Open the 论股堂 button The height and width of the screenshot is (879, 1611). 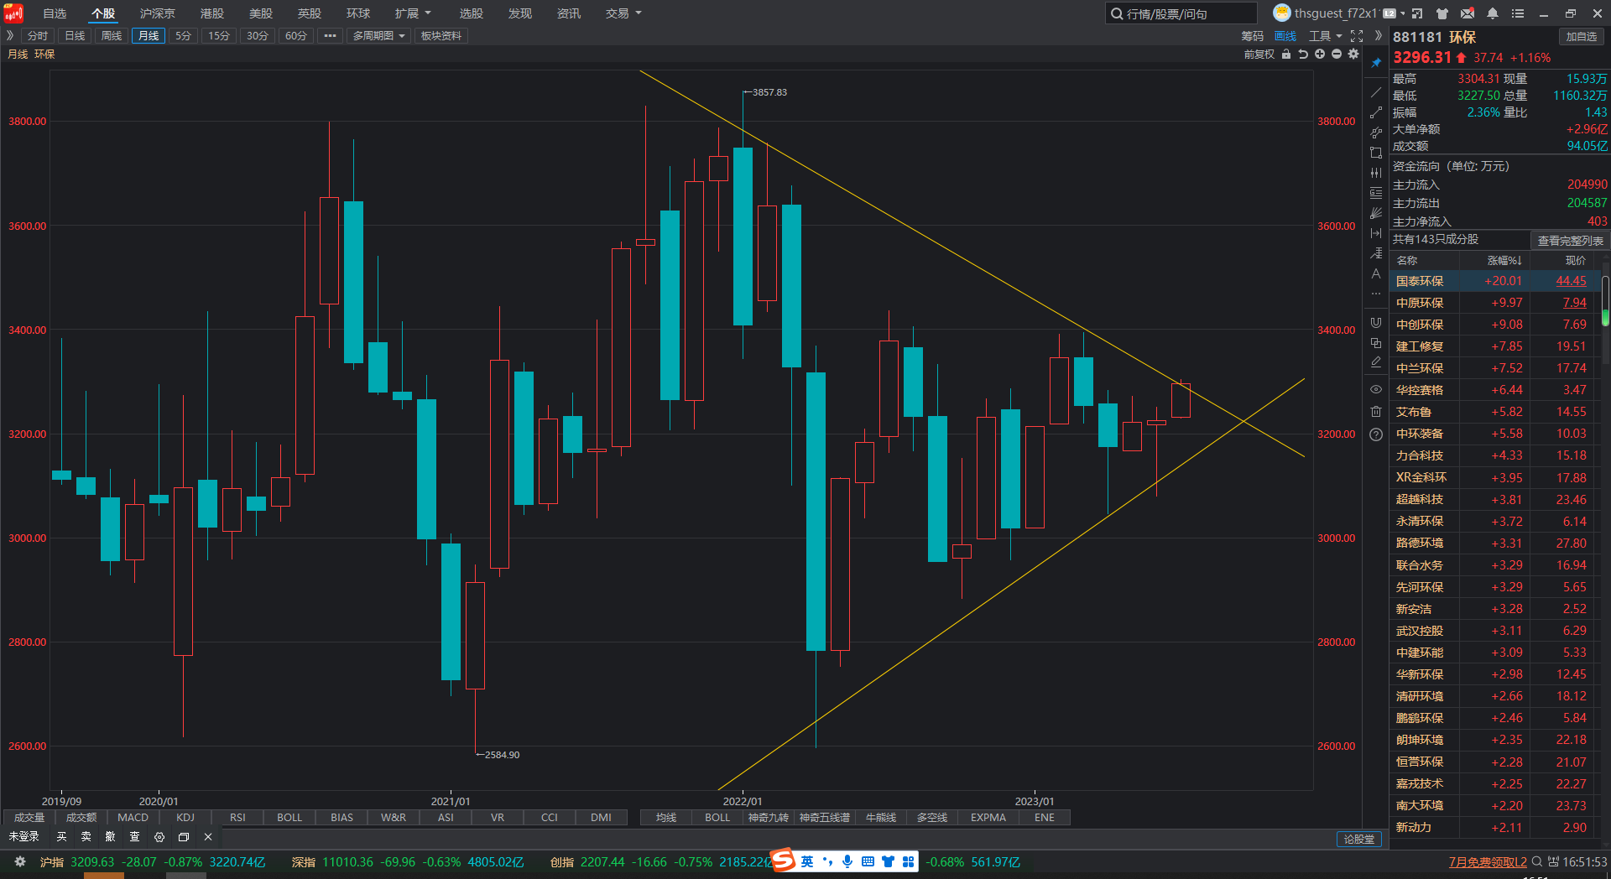coord(1359,839)
